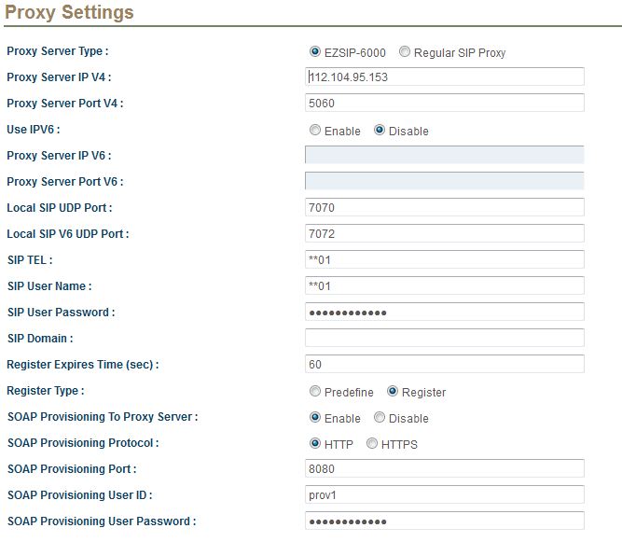Choose Register as register type
Image resolution: width=622 pixels, height=542 pixels.
coord(393,391)
